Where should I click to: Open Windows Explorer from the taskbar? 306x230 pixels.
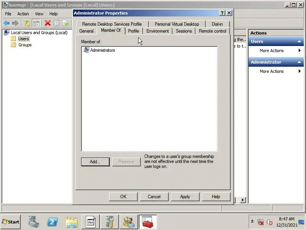[72, 222]
